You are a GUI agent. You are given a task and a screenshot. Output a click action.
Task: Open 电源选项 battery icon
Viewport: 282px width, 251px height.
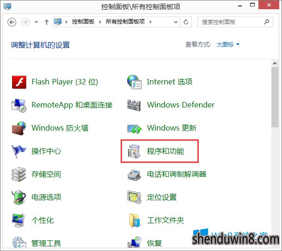(x=18, y=197)
